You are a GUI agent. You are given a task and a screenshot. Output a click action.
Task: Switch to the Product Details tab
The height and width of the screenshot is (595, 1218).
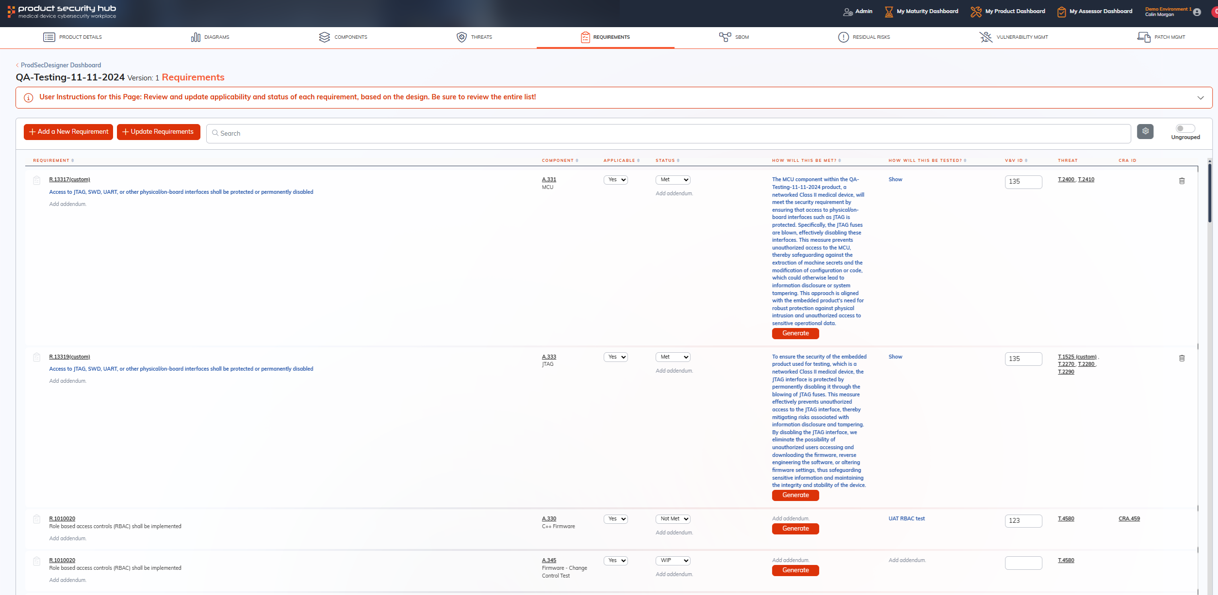72,36
